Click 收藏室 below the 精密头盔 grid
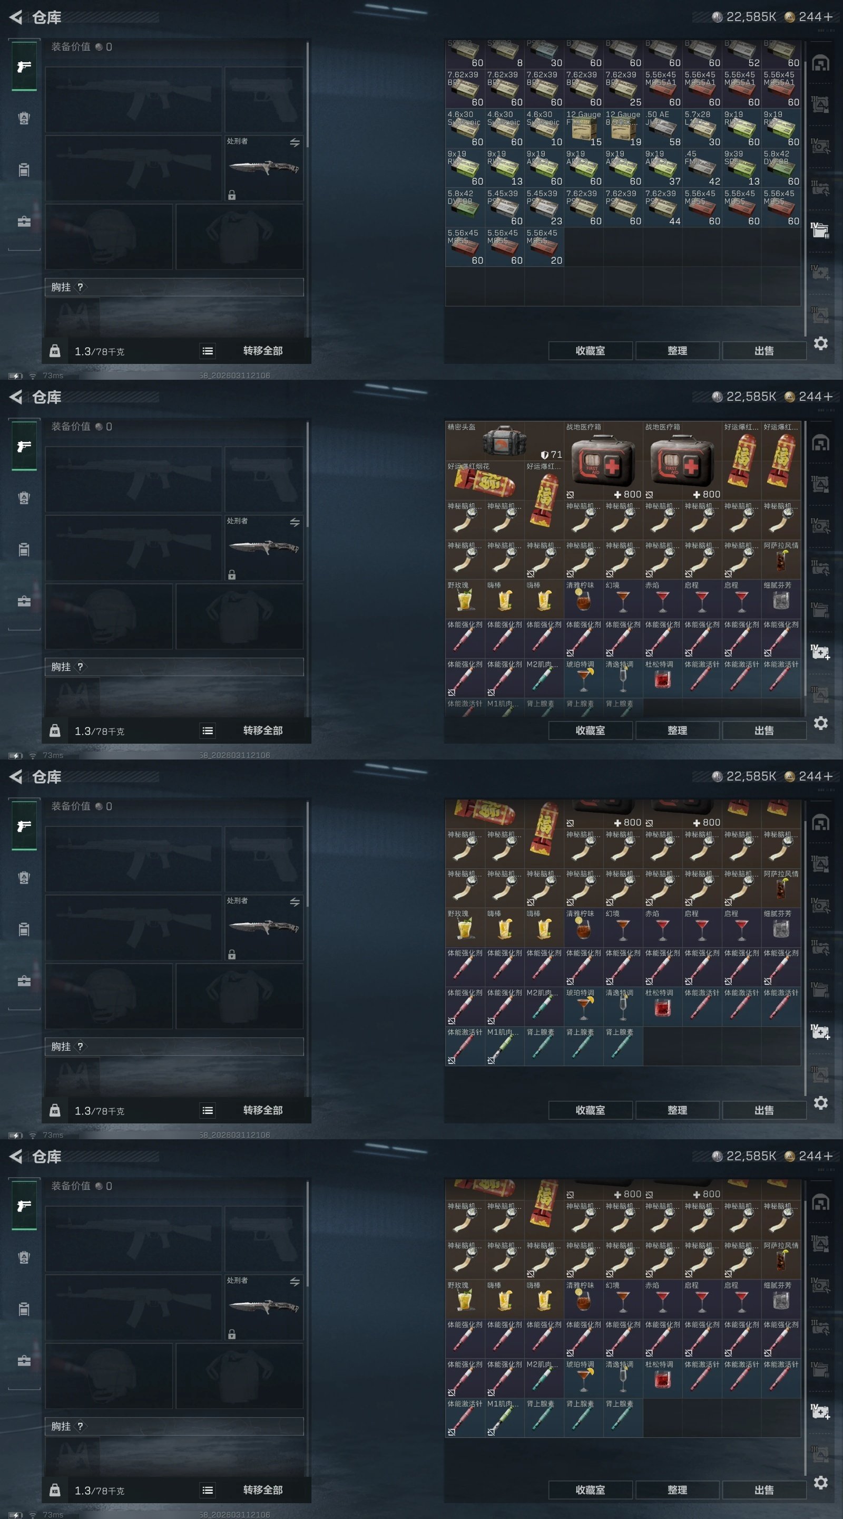This screenshot has width=843, height=1519. click(590, 730)
